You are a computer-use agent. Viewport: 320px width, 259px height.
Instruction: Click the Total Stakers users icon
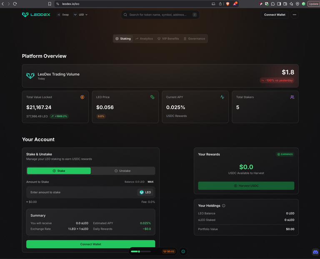[292, 97]
